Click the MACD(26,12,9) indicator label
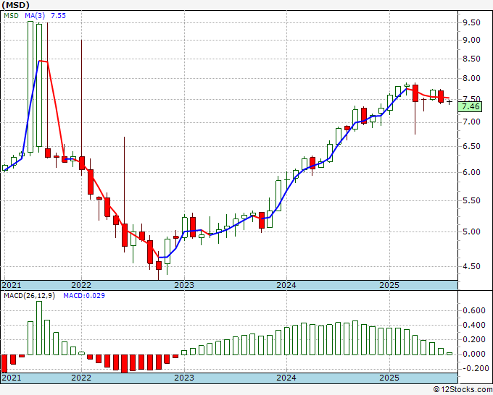Image resolution: width=493 pixels, height=395 pixels. pos(29,296)
